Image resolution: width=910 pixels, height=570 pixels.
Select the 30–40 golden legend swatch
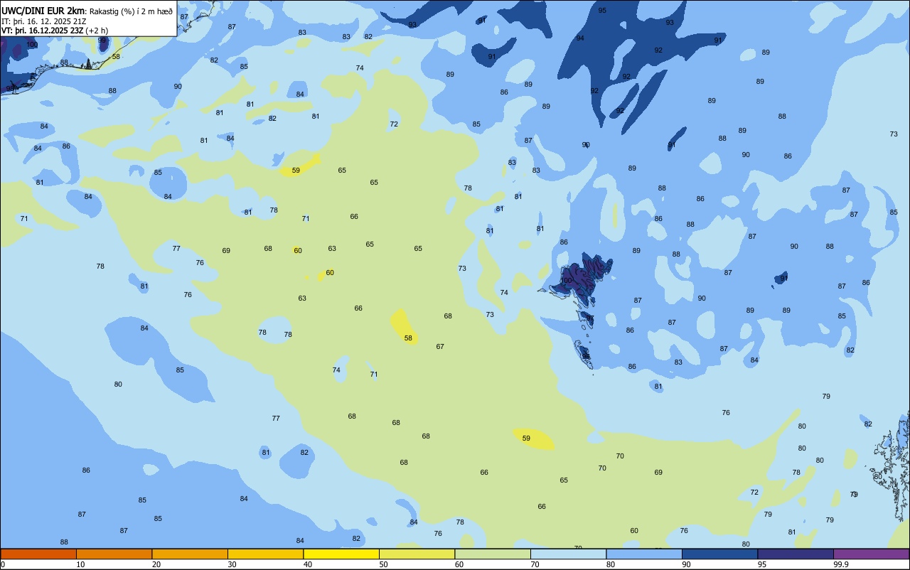pyautogui.click(x=265, y=554)
